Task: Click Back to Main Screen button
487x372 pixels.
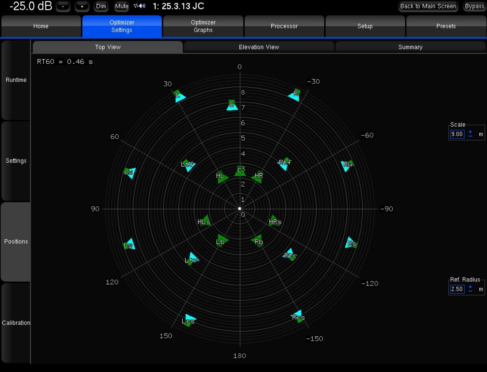Action: click(x=428, y=6)
